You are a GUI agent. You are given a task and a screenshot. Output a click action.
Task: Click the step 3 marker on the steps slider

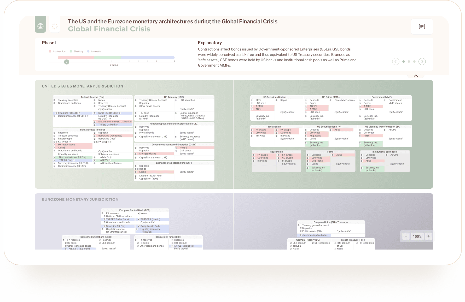tap(67, 62)
